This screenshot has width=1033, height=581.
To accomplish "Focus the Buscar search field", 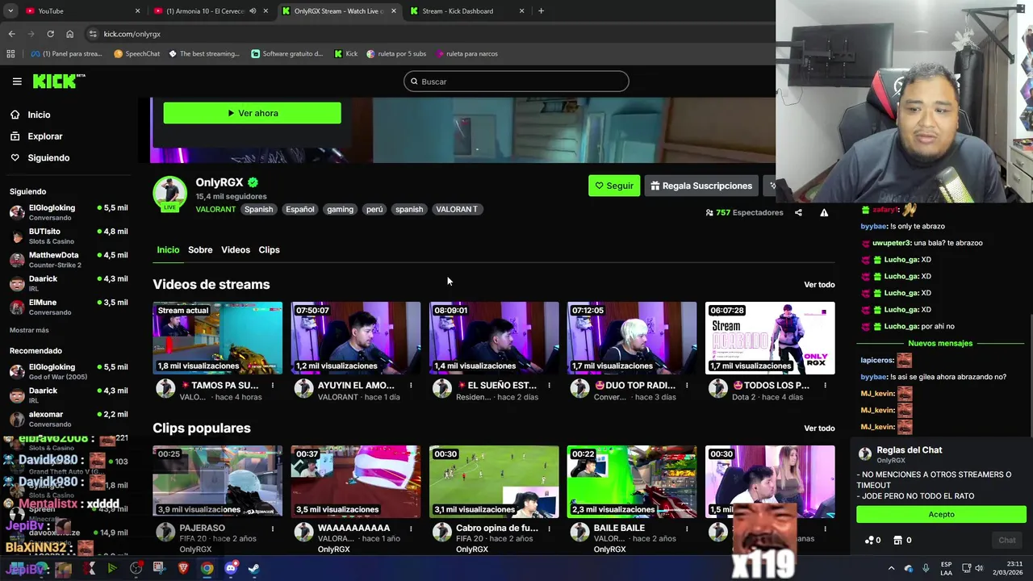I will pyautogui.click(x=516, y=82).
